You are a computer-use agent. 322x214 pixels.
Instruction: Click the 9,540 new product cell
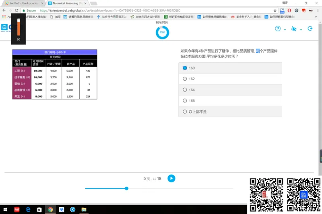click(70, 77)
